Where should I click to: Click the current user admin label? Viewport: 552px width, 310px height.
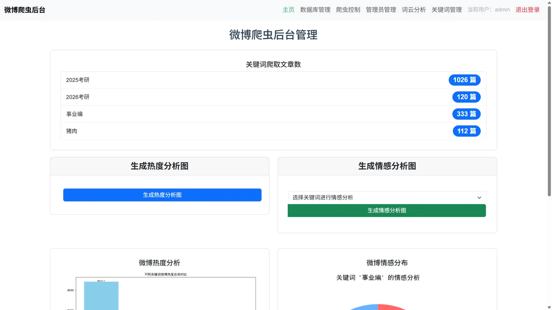coord(489,10)
